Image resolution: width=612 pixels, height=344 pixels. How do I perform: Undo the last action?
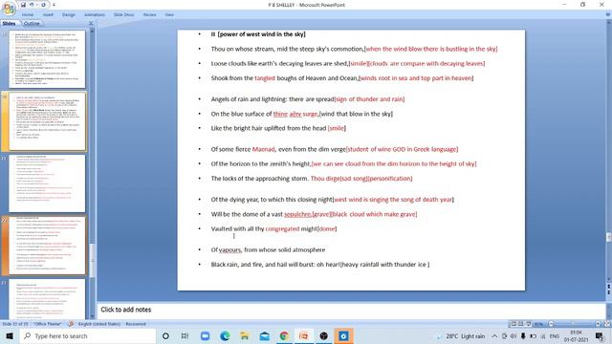(x=32, y=5)
